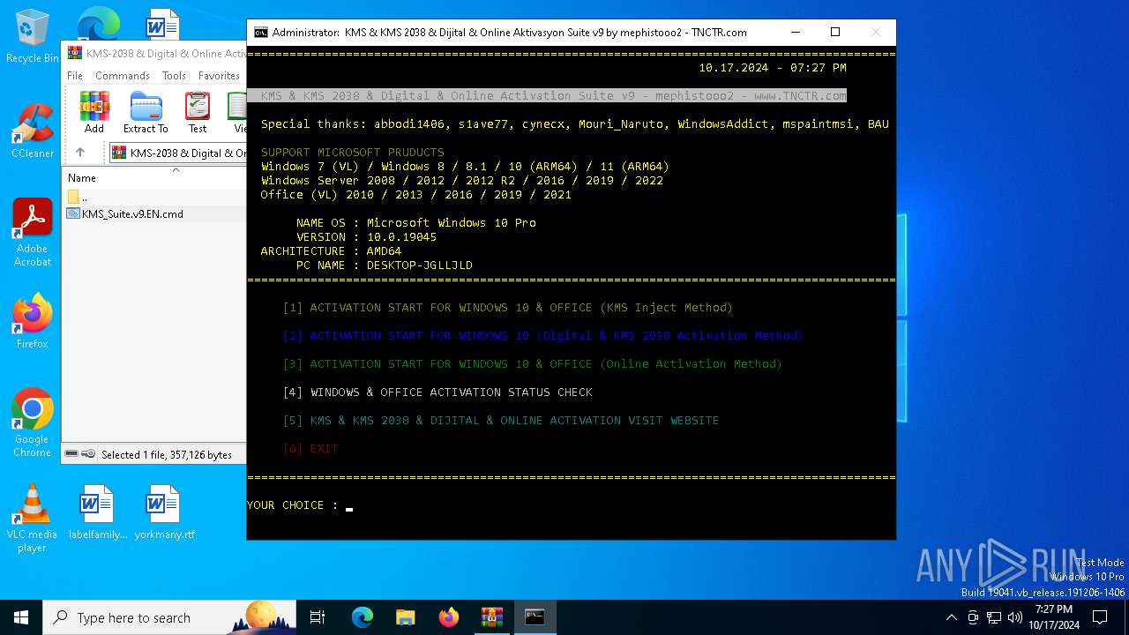1129x635 pixels.
Task: Select yorkmany.rtf document on desktop
Action: coord(164,512)
